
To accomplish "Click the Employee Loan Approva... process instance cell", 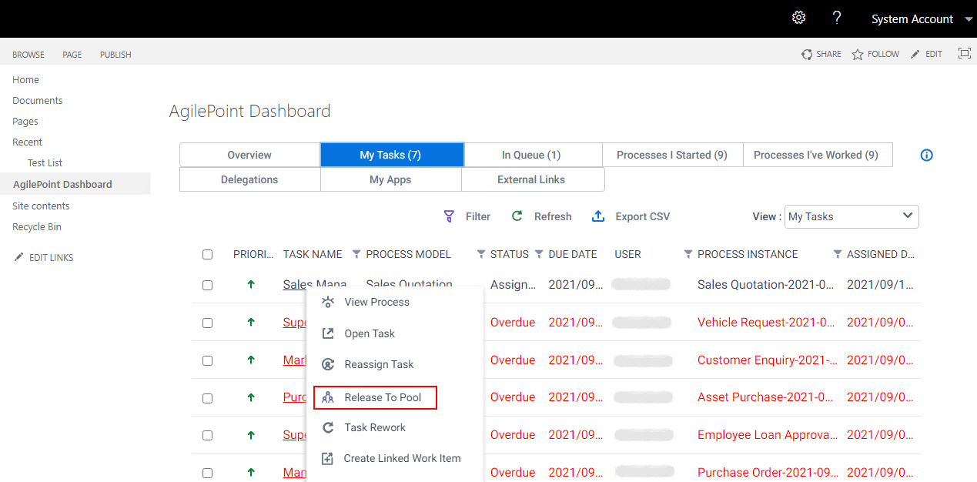I will pos(768,434).
